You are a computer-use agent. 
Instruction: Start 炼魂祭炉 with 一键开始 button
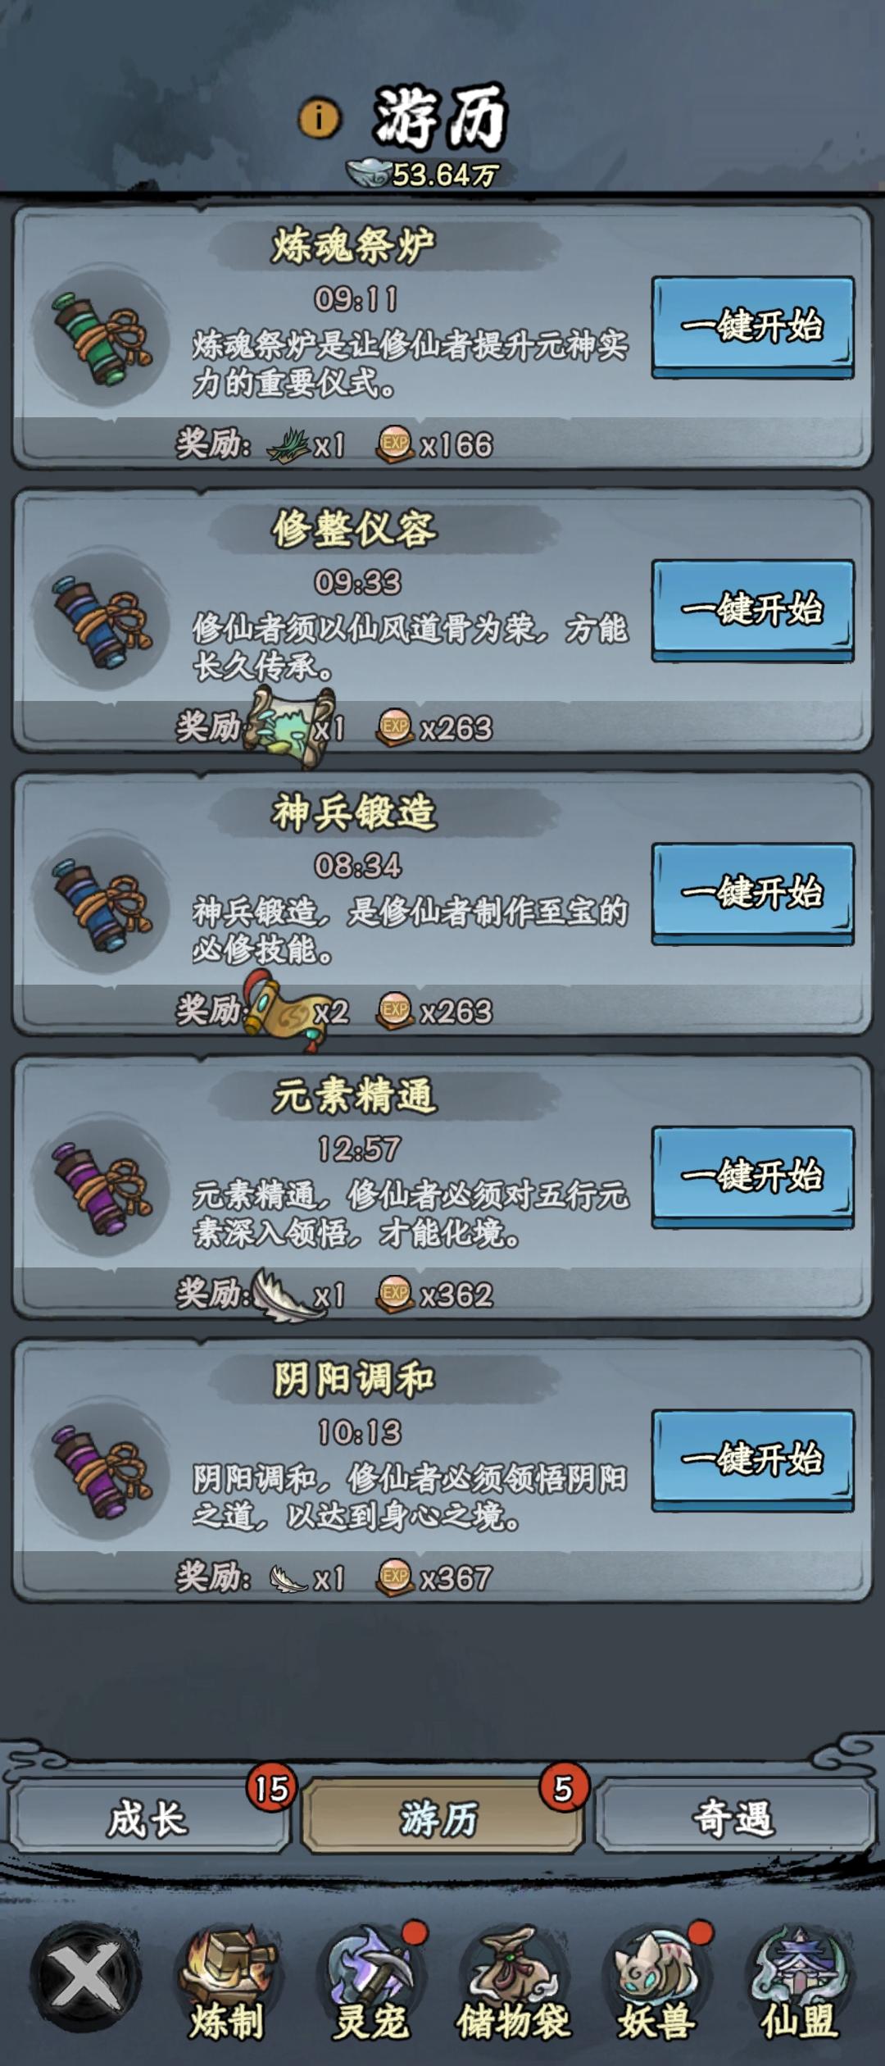[x=752, y=326]
